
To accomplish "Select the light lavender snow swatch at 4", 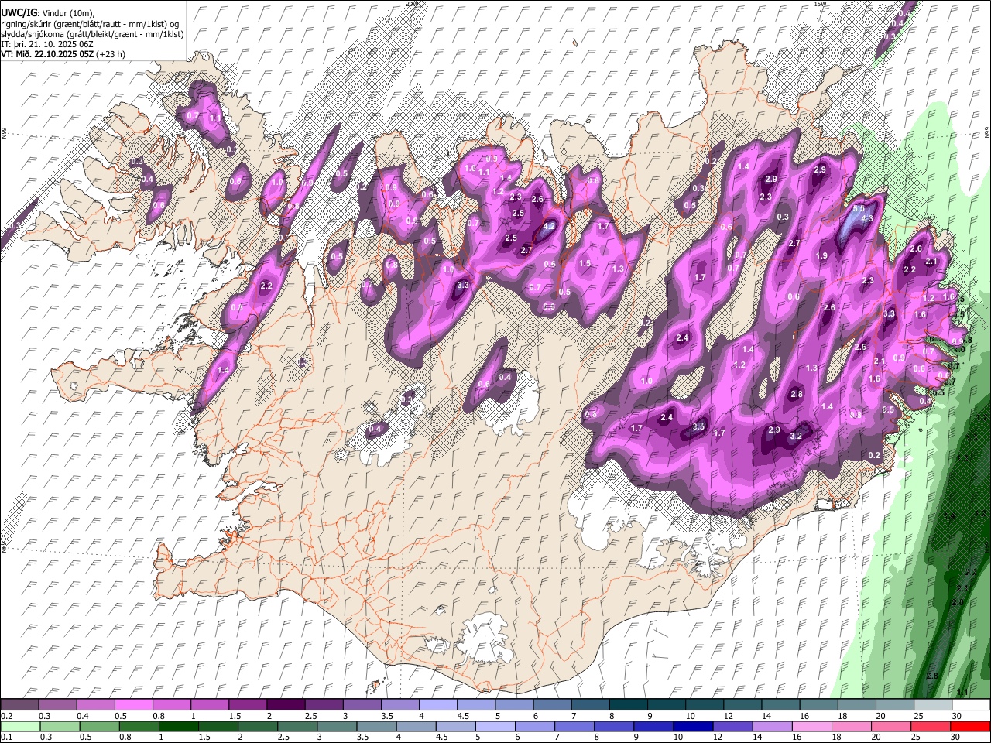I will 438,704.
